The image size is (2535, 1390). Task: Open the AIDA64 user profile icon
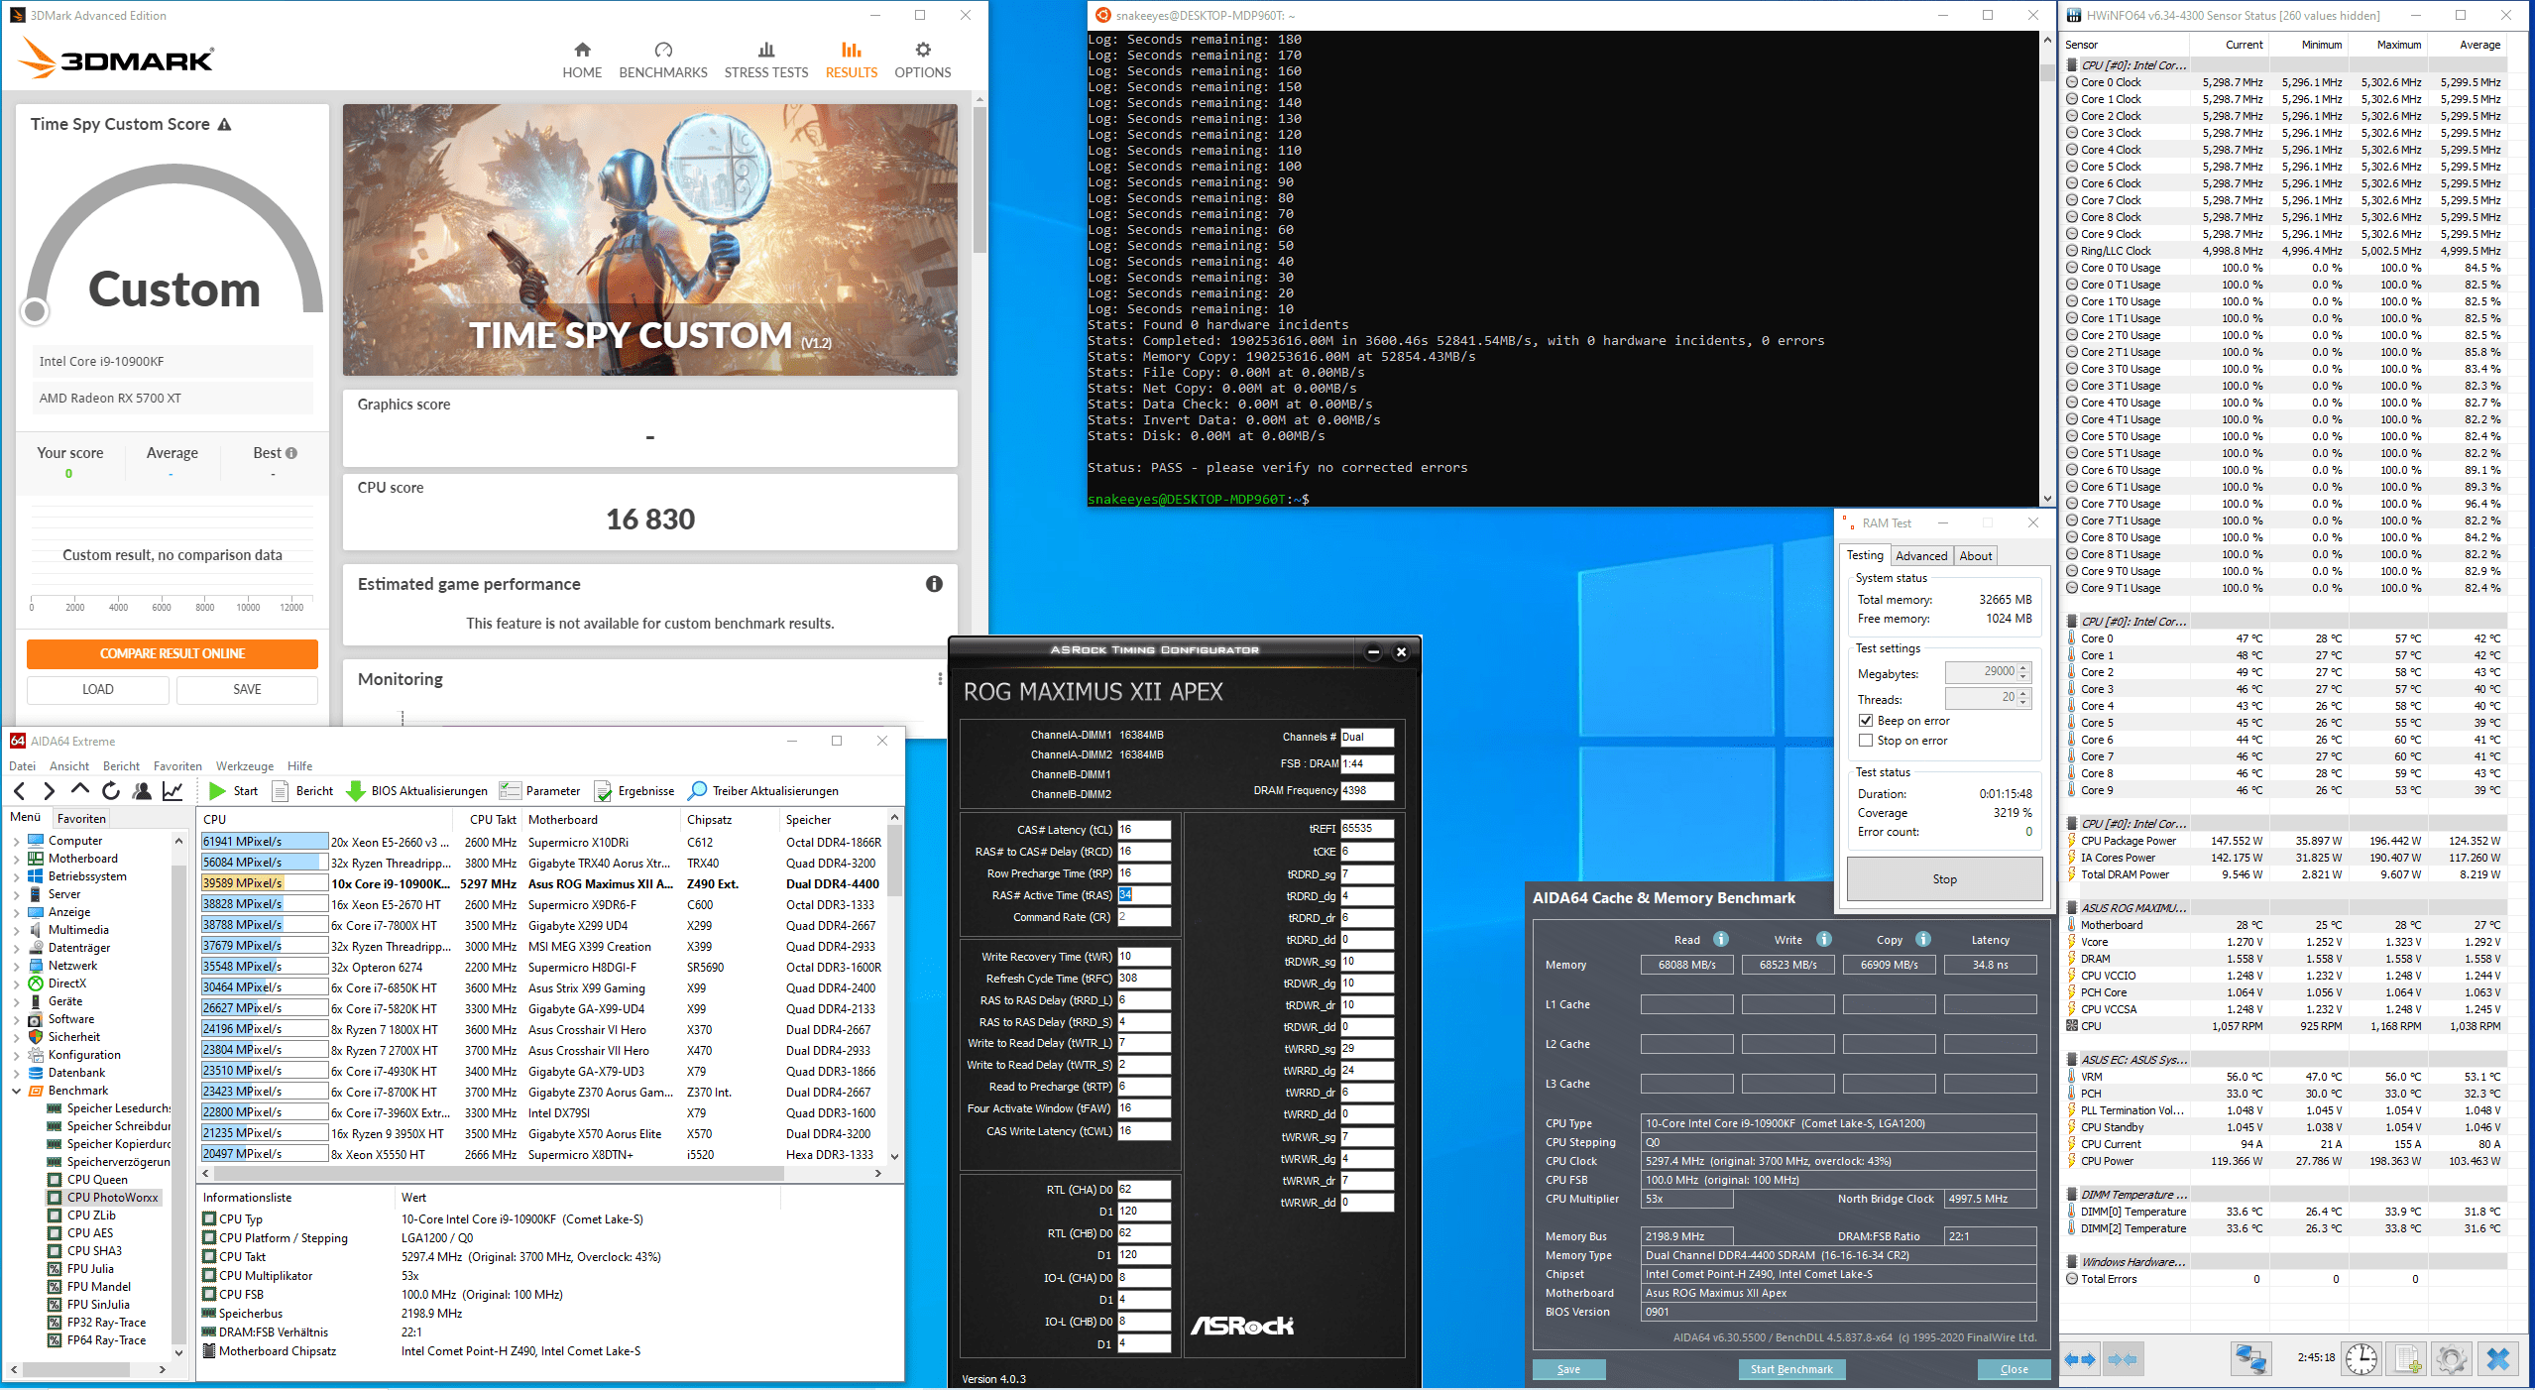pos(142,790)
